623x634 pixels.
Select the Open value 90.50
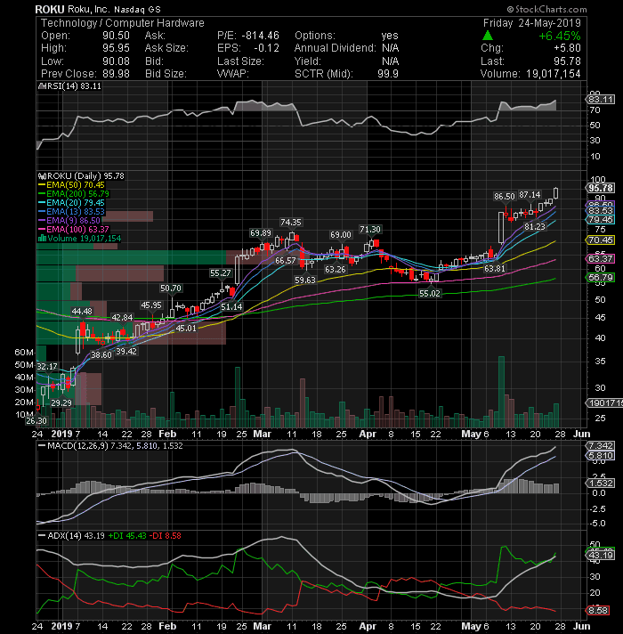point(116,36)
